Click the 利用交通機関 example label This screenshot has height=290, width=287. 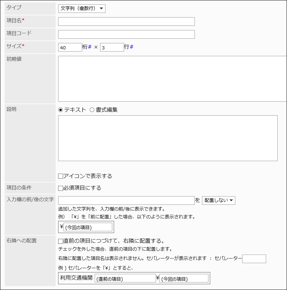(76, 277)
